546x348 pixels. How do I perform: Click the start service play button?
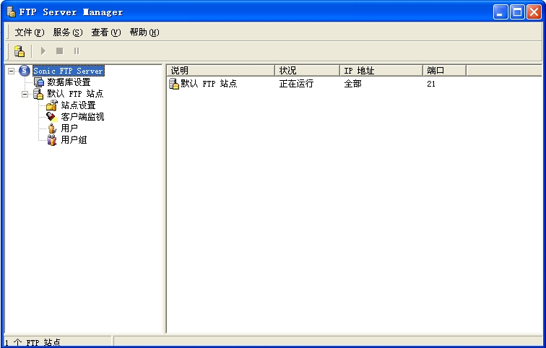tap(43, 51)
